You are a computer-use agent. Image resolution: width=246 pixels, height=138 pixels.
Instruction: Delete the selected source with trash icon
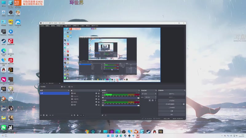point(74,115)
